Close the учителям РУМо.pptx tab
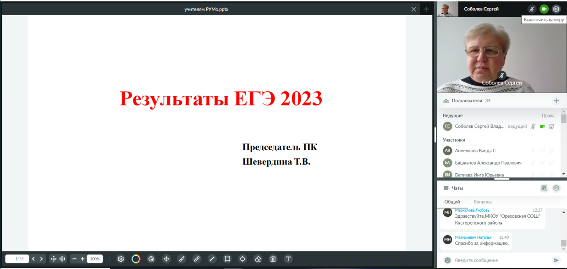 [x=413, y=9]
